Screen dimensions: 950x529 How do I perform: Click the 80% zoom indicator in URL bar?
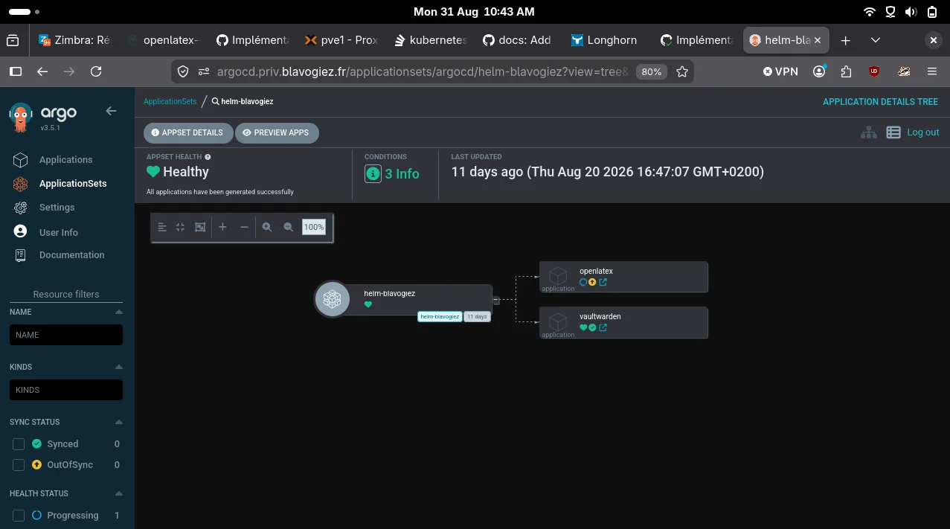coord(652,71)
